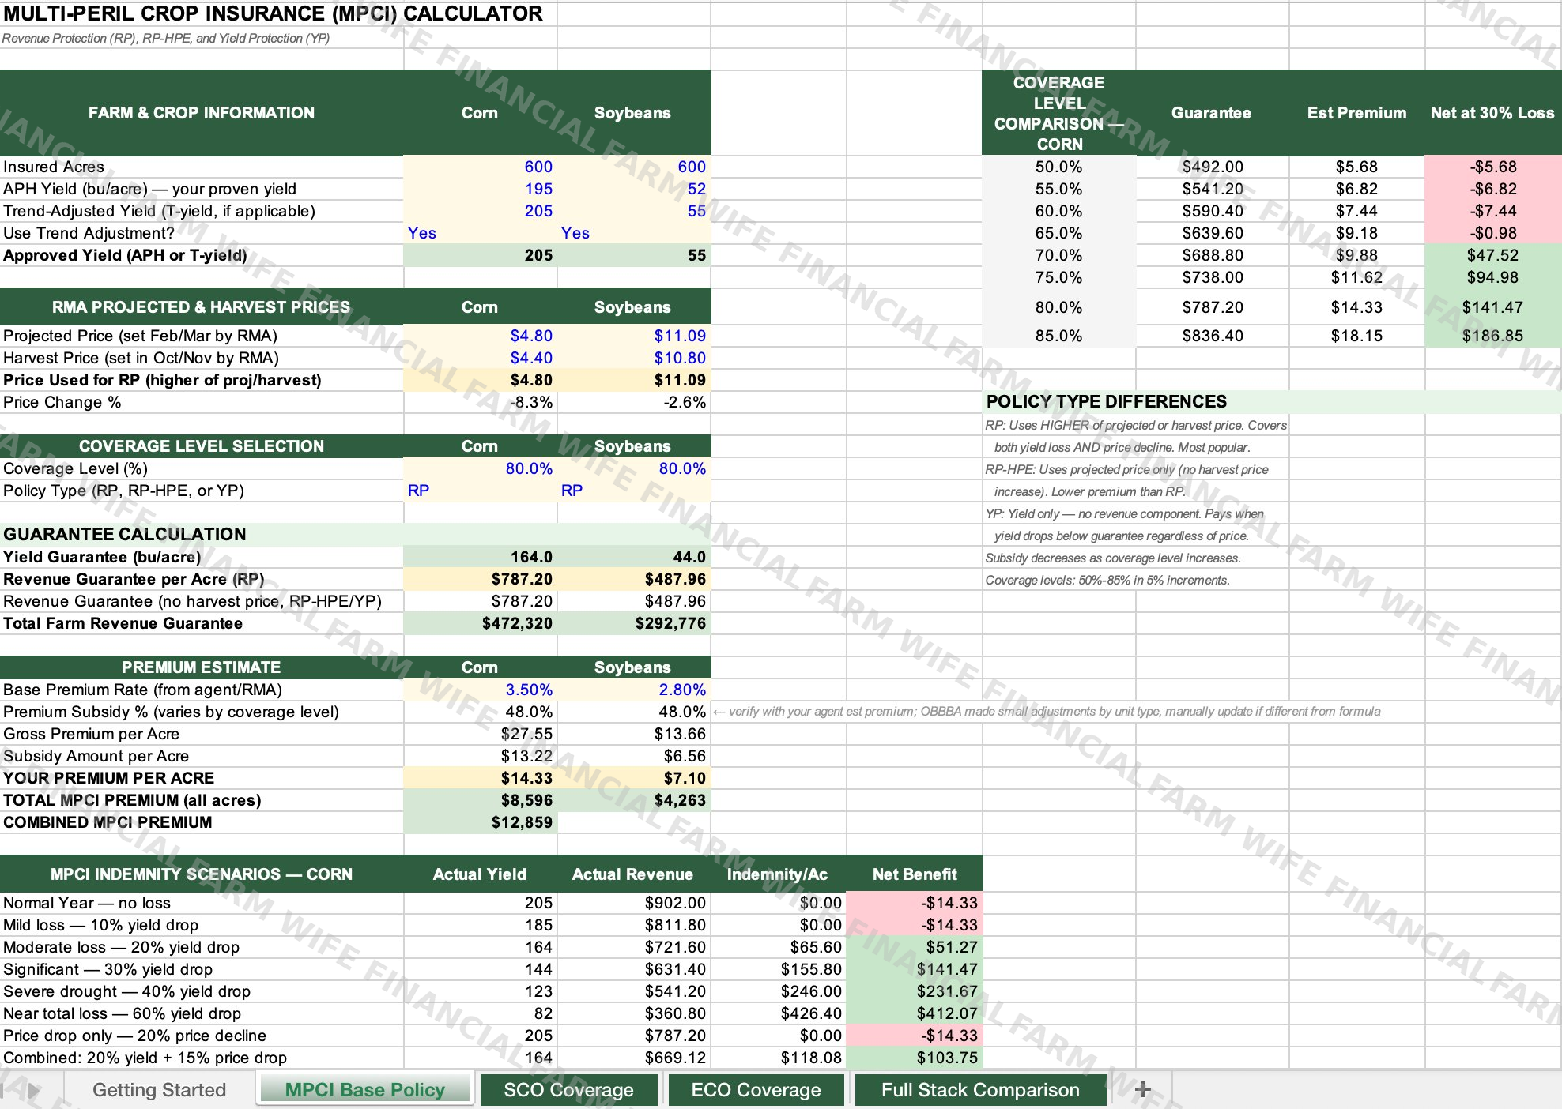Select Soybeans Trend-Adjusted Yield cell 55
The height and width of the screenshot is (1109, 1562).
[x=634, y=211]
